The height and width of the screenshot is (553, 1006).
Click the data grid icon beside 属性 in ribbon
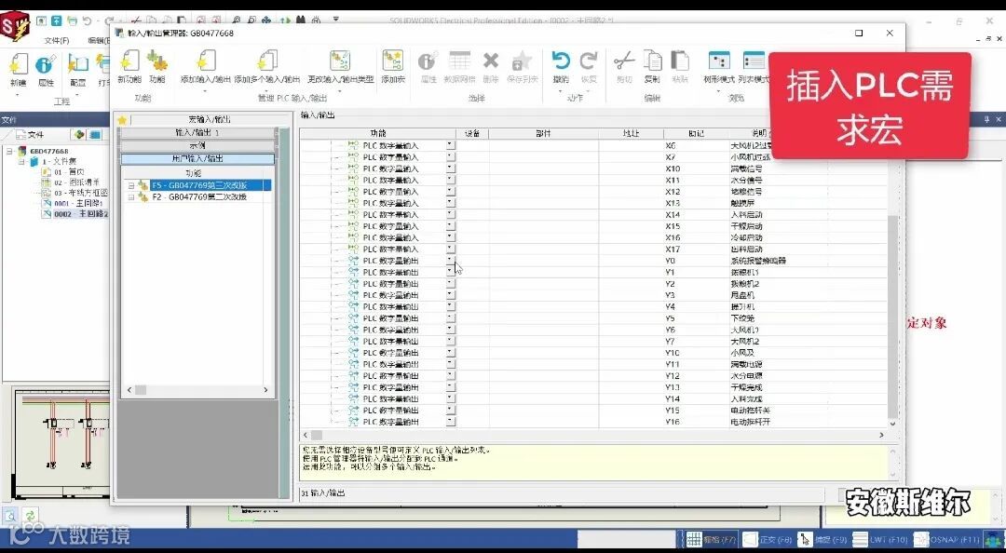[x=459, y=61]
